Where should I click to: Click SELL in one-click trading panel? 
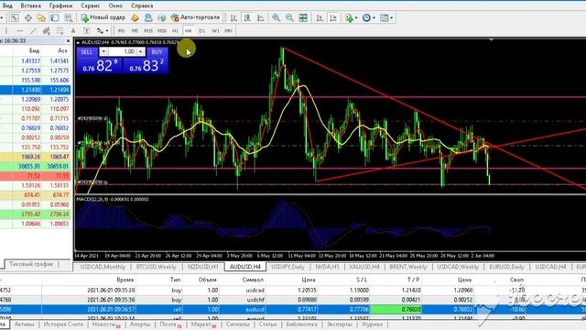pyautogui.click(x=87, y=51)
